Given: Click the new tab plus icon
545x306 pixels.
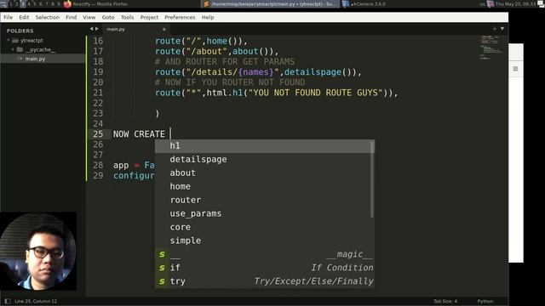Looking at the screenshot, I should click(x=494, y=29).
